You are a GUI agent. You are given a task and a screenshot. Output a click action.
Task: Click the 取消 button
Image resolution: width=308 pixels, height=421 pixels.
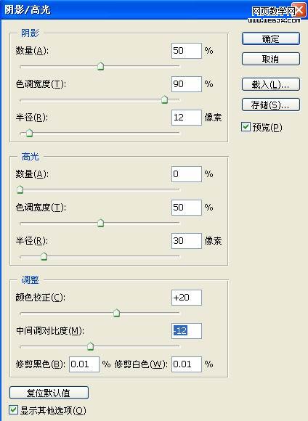(x=271, y=59)
